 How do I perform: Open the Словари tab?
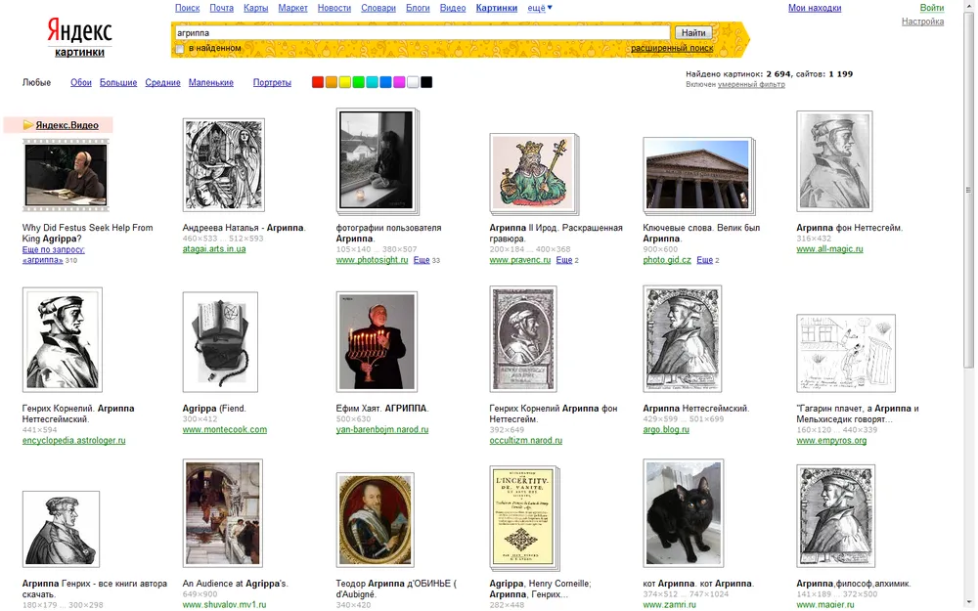coord(378,8)
